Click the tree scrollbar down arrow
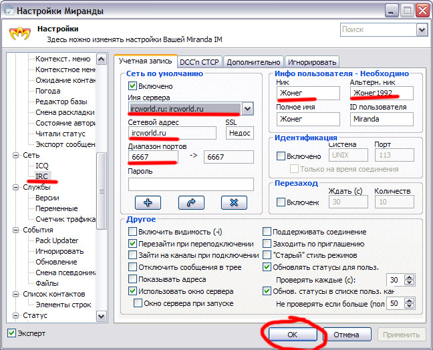This screenshot has width=433, height=350. coord(102,317)
